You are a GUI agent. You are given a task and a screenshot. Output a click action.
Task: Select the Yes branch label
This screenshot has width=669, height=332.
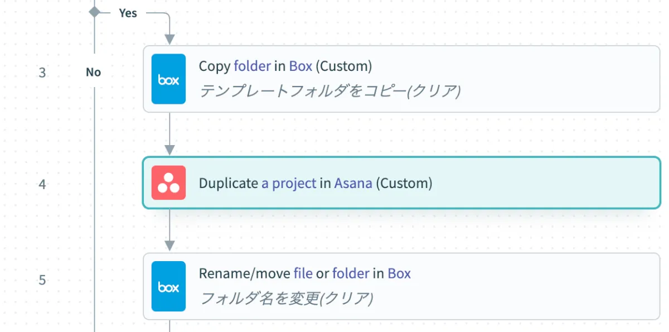pyautogui.click(x=128, y=13)
